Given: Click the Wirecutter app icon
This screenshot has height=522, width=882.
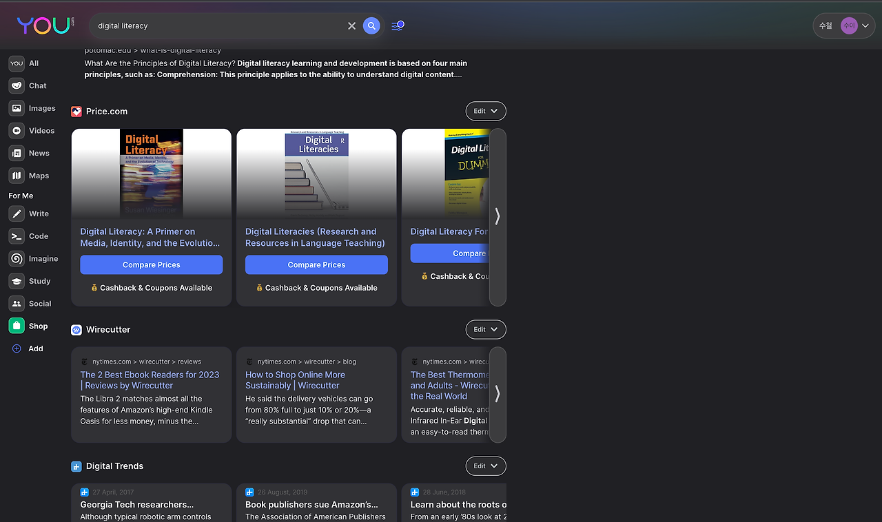Looking at the screenshot, I should [76, 330].
